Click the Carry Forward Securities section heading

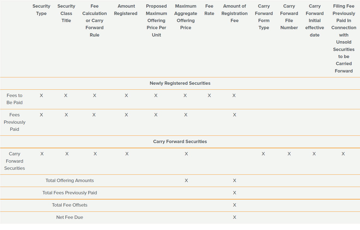[x=180, y=141]
